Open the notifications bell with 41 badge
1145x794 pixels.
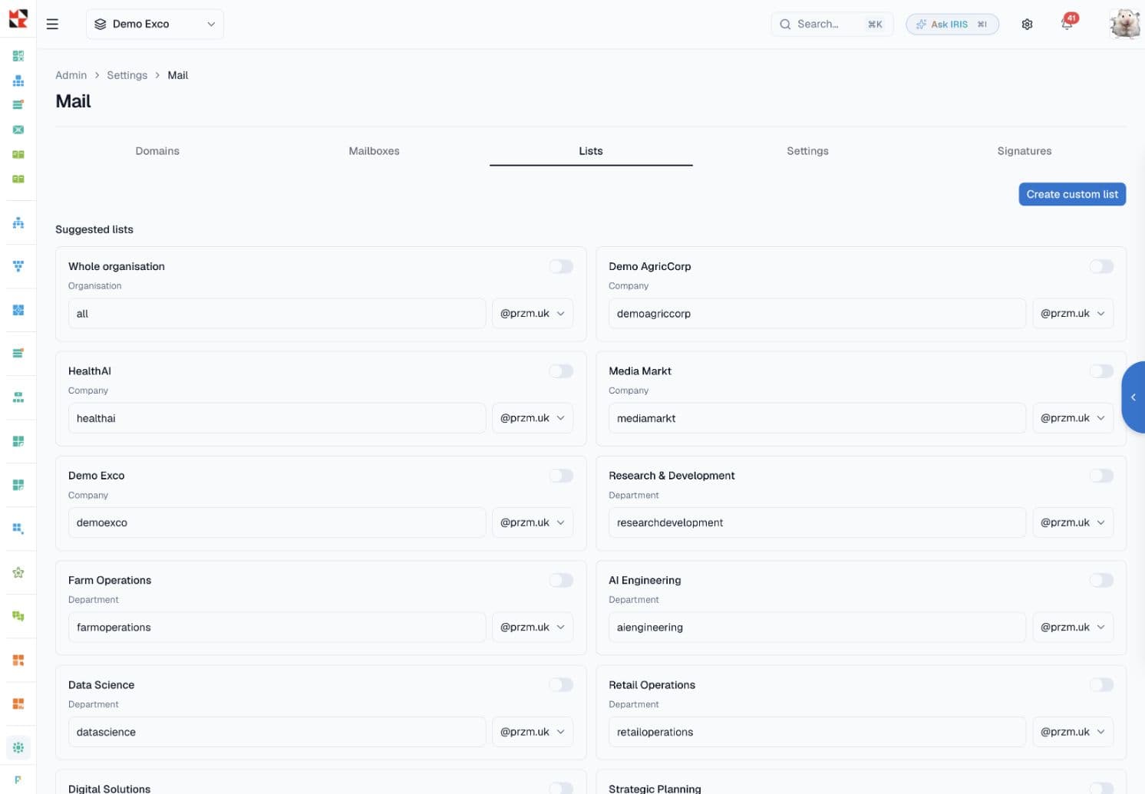(1067, 23)
